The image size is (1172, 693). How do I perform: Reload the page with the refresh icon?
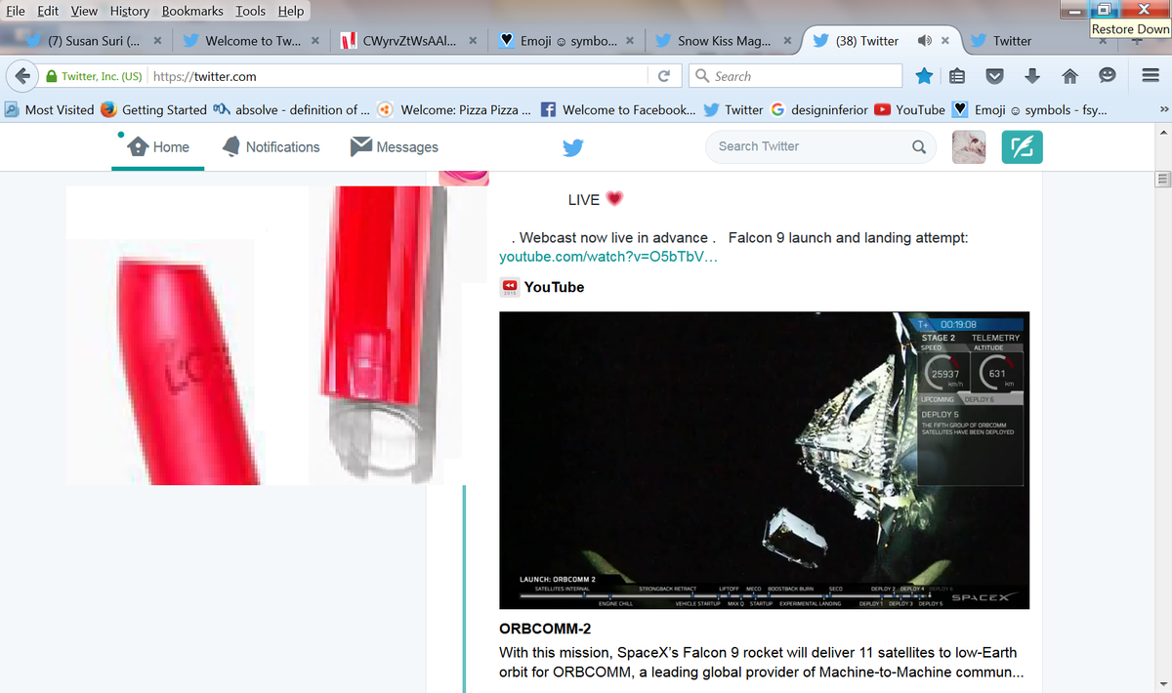coord(664,76)
